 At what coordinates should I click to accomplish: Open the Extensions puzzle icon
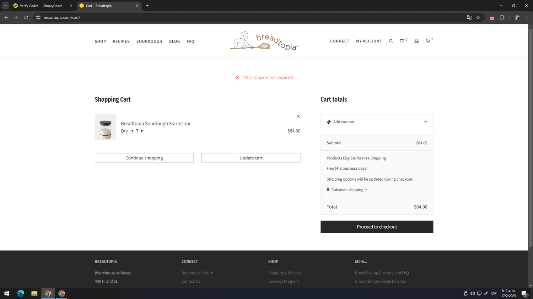click(x=502, y=17)
